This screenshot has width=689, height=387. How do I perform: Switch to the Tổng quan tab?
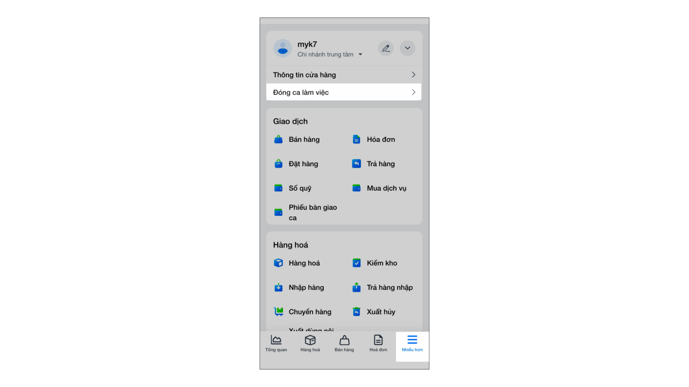(276, 344)
